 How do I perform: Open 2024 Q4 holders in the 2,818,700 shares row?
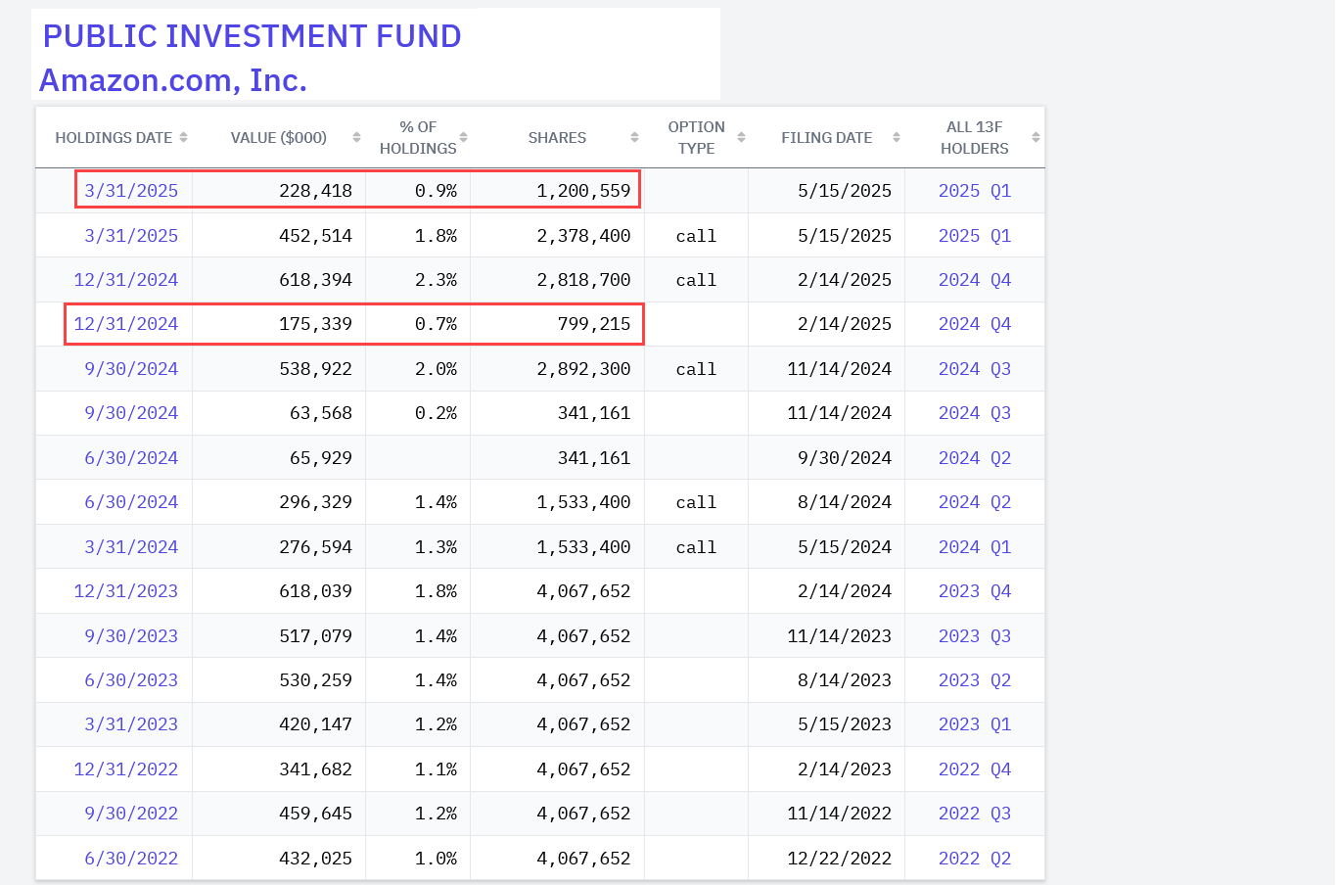(x=975, y=280)
